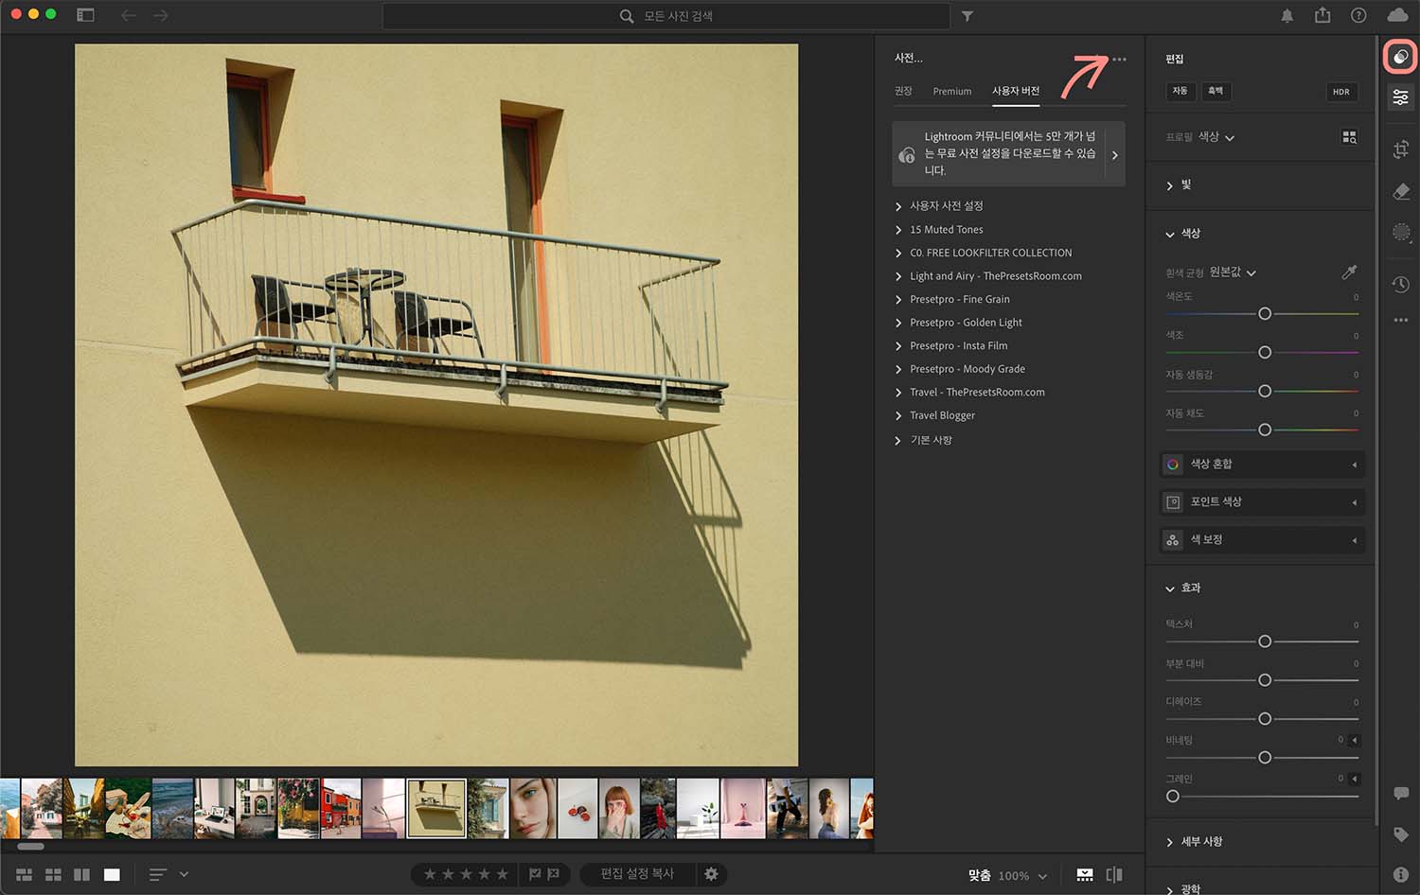Open Lightroom community presets banner
The width and height of the screenshot is (1420, 895).
[1008, 153]
